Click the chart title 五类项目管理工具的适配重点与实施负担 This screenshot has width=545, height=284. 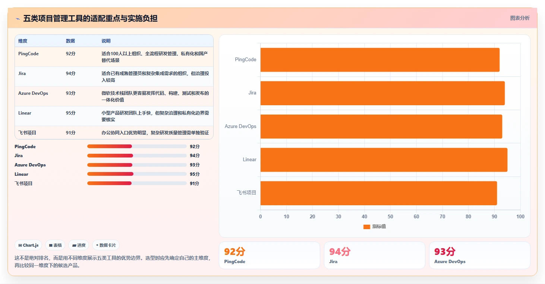point(90,18)
